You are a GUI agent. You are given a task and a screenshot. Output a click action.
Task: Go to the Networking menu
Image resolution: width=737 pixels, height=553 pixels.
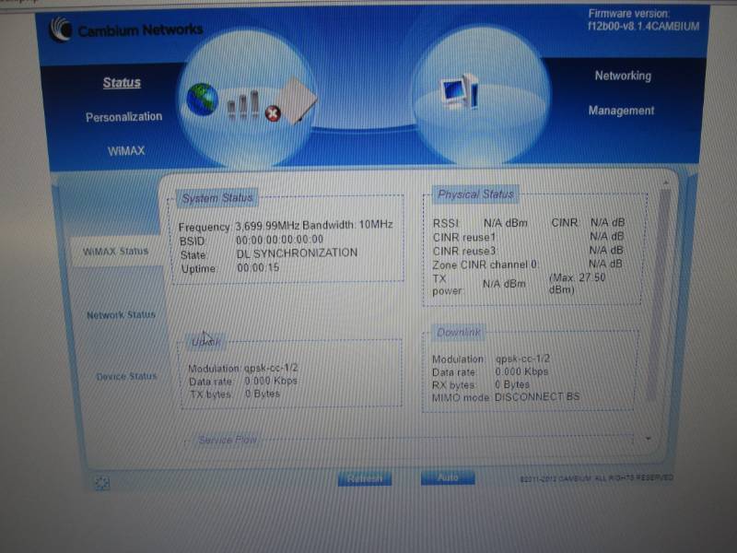(623, 76)
